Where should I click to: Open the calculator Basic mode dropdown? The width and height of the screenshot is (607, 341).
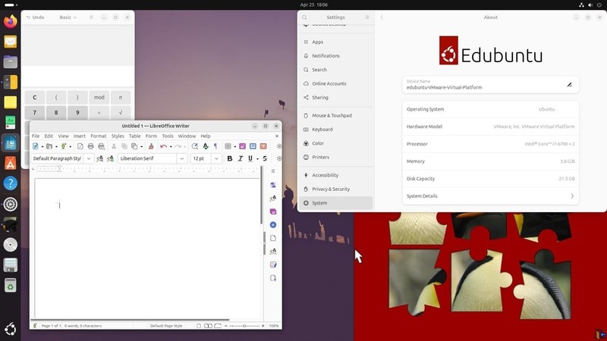coord(68,17)
